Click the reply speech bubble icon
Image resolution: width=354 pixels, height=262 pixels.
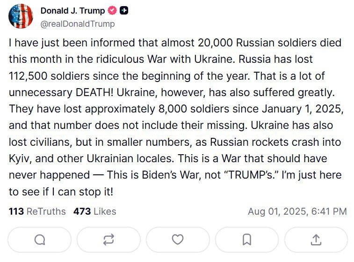pos(40,240)
